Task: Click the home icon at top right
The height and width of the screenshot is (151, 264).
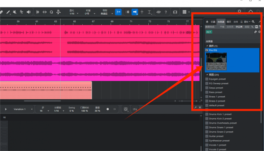Action: (x=250, y=11)
